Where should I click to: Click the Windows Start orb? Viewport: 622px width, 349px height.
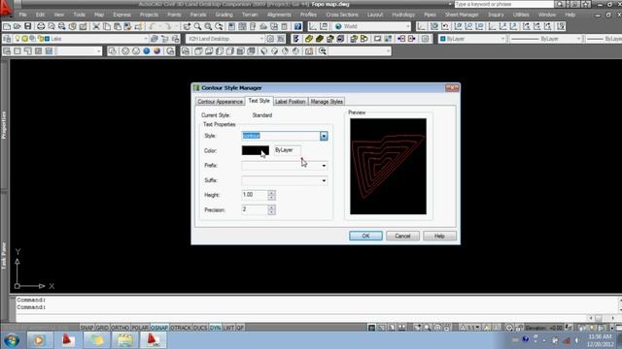(x=12, y=340)
